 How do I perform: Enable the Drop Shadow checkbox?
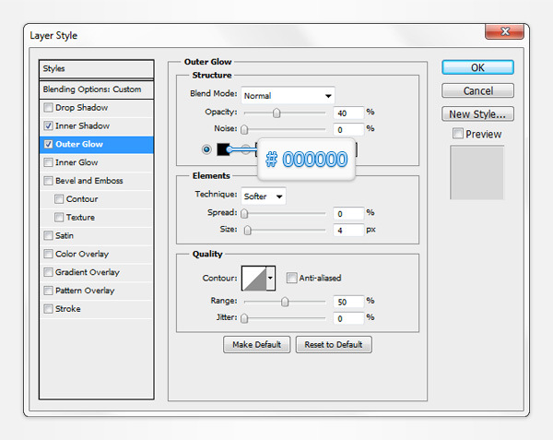tap(48, 108)
